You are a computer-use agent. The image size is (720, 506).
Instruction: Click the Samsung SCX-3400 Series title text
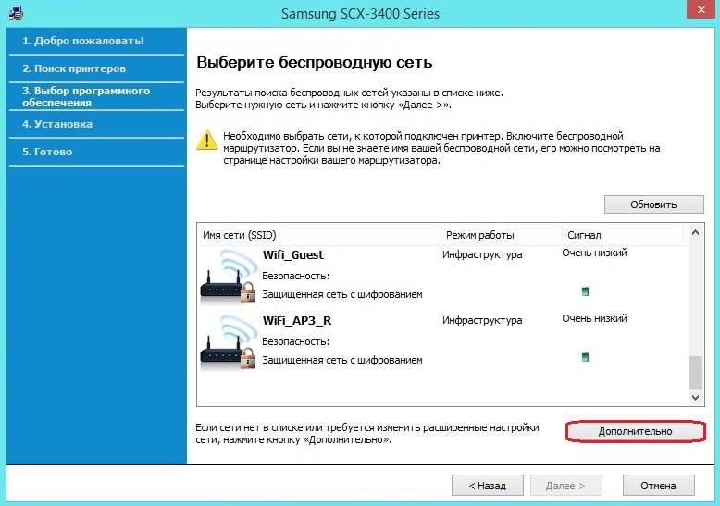tap(360, 14)
